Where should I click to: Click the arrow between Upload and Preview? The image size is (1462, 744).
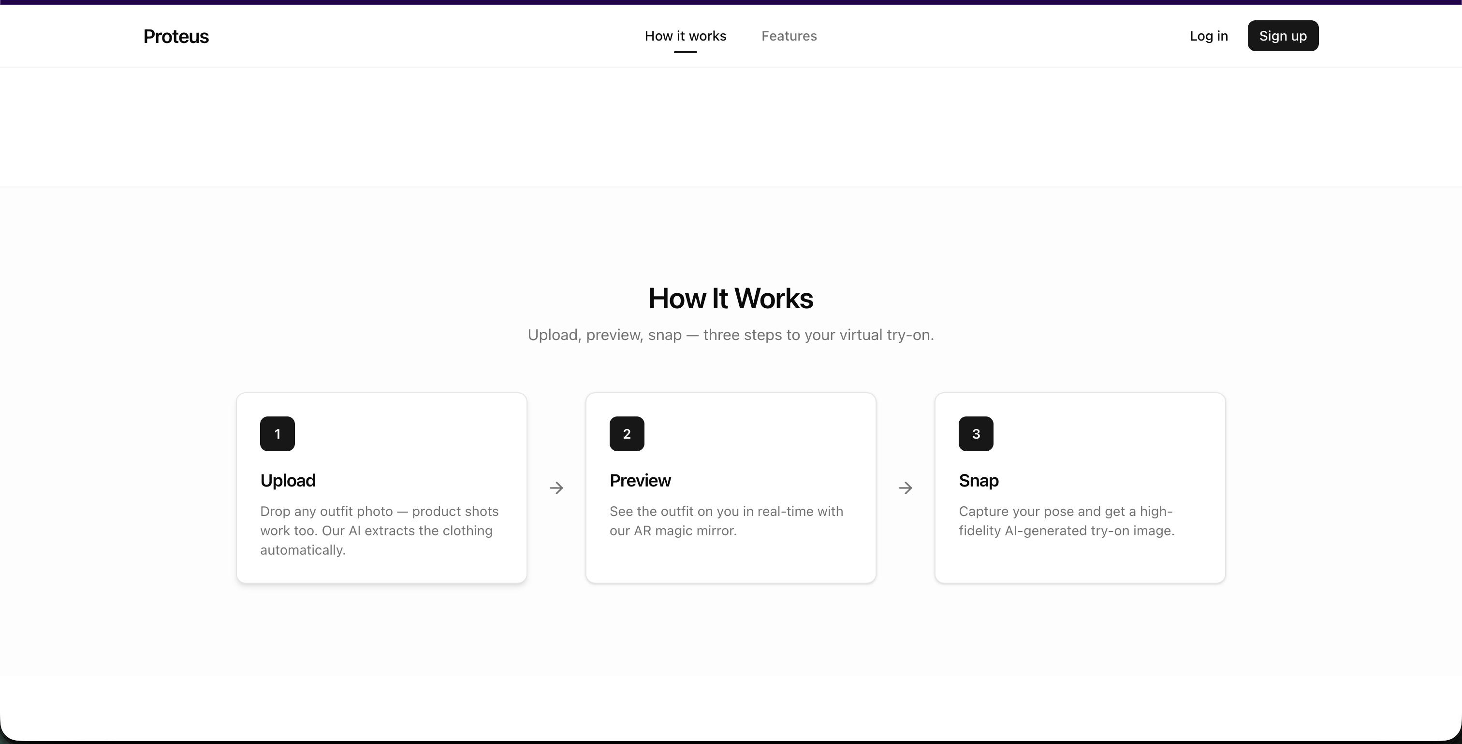[556, 487]
